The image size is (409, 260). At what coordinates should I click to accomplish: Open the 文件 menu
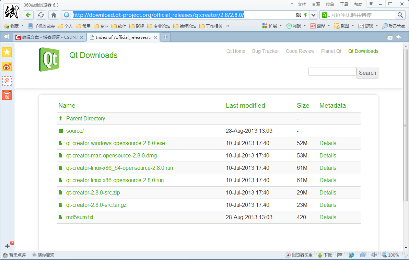[302, 4]
